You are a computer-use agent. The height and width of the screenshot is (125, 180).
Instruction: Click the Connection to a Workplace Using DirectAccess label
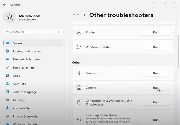[x=109, y=102]
